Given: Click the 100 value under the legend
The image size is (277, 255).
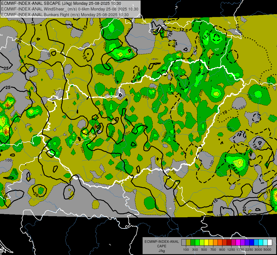Looking at the screenshot, I should pos(186,250).
